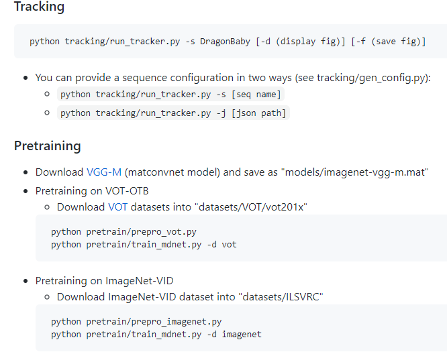The height and width of the screenshot is (352, 447).
Task: Click the tracking/gen_config.py mention
Action: tap(372, 78)
